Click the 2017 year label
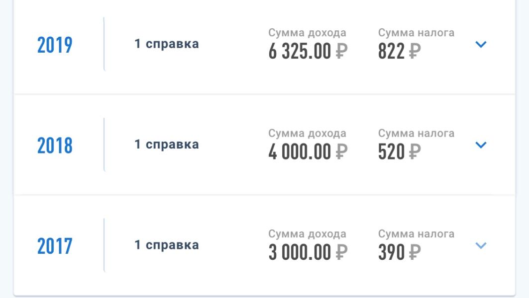This screenshot has width=529, height=298. [55, 246]
